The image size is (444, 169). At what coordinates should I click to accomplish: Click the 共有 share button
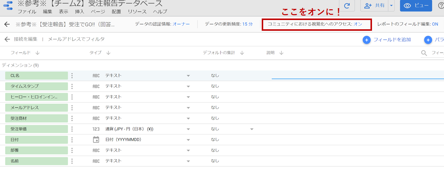click(x=374, y=6)
